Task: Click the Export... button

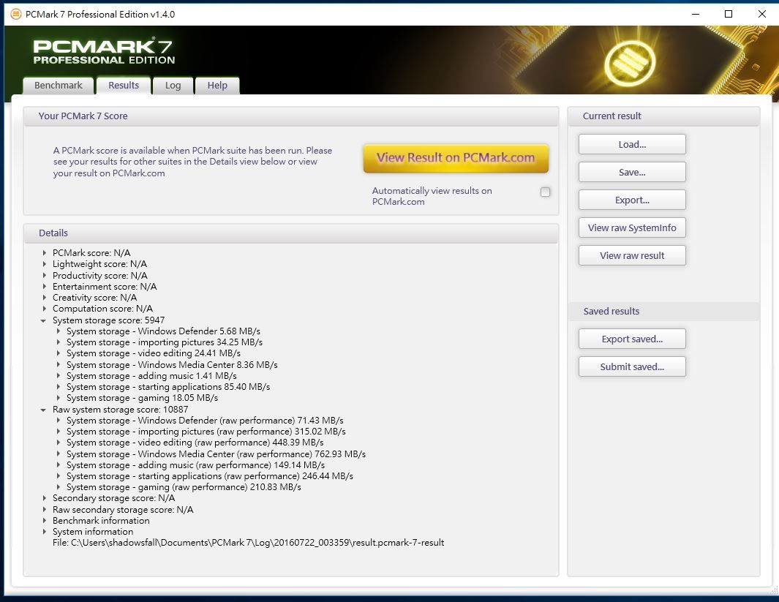Action: click(632, 200)
